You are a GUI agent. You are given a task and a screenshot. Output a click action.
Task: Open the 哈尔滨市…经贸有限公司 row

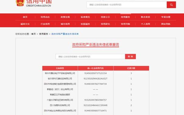[x=60, y=79]
